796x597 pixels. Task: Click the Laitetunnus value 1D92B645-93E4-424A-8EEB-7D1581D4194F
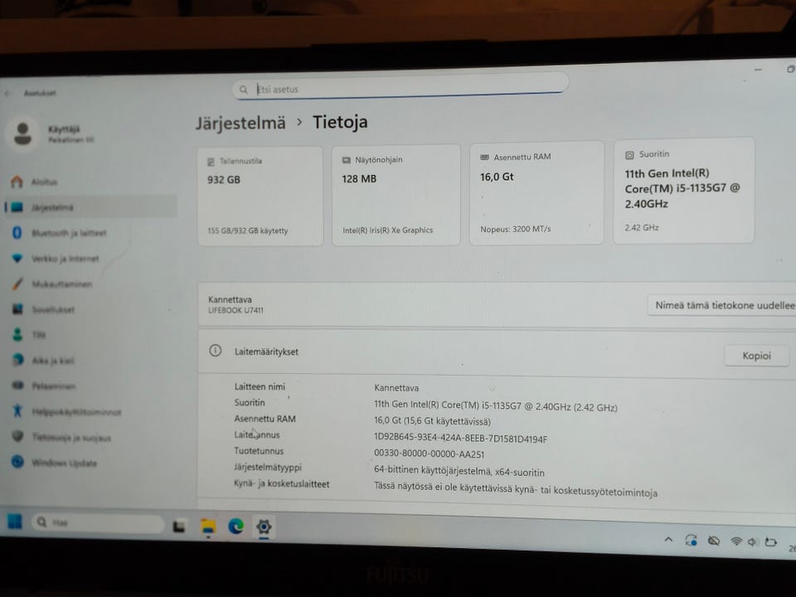460,438
